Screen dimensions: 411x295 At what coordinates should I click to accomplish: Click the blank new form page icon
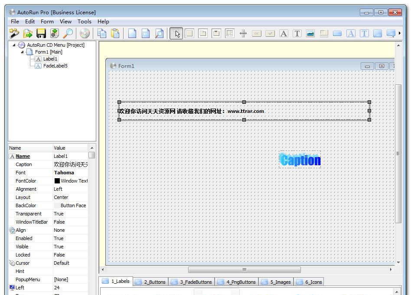point(132,33)
